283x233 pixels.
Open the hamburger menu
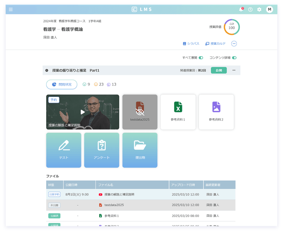(11, 10)
